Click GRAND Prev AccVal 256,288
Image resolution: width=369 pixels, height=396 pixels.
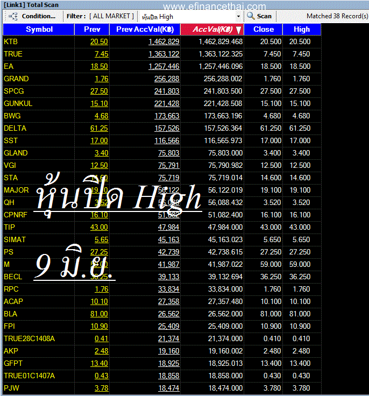tap(167, 79)
